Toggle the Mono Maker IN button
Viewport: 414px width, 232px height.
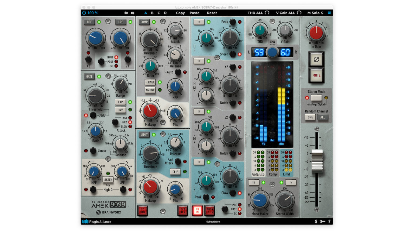point(254,183)
